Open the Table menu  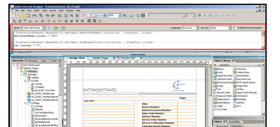coord(45,10)
